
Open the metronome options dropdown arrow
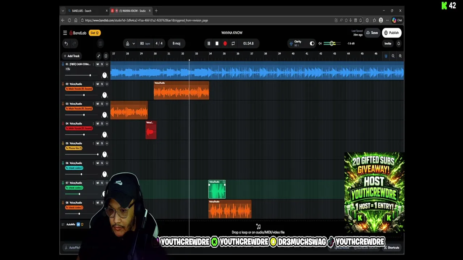133,43
